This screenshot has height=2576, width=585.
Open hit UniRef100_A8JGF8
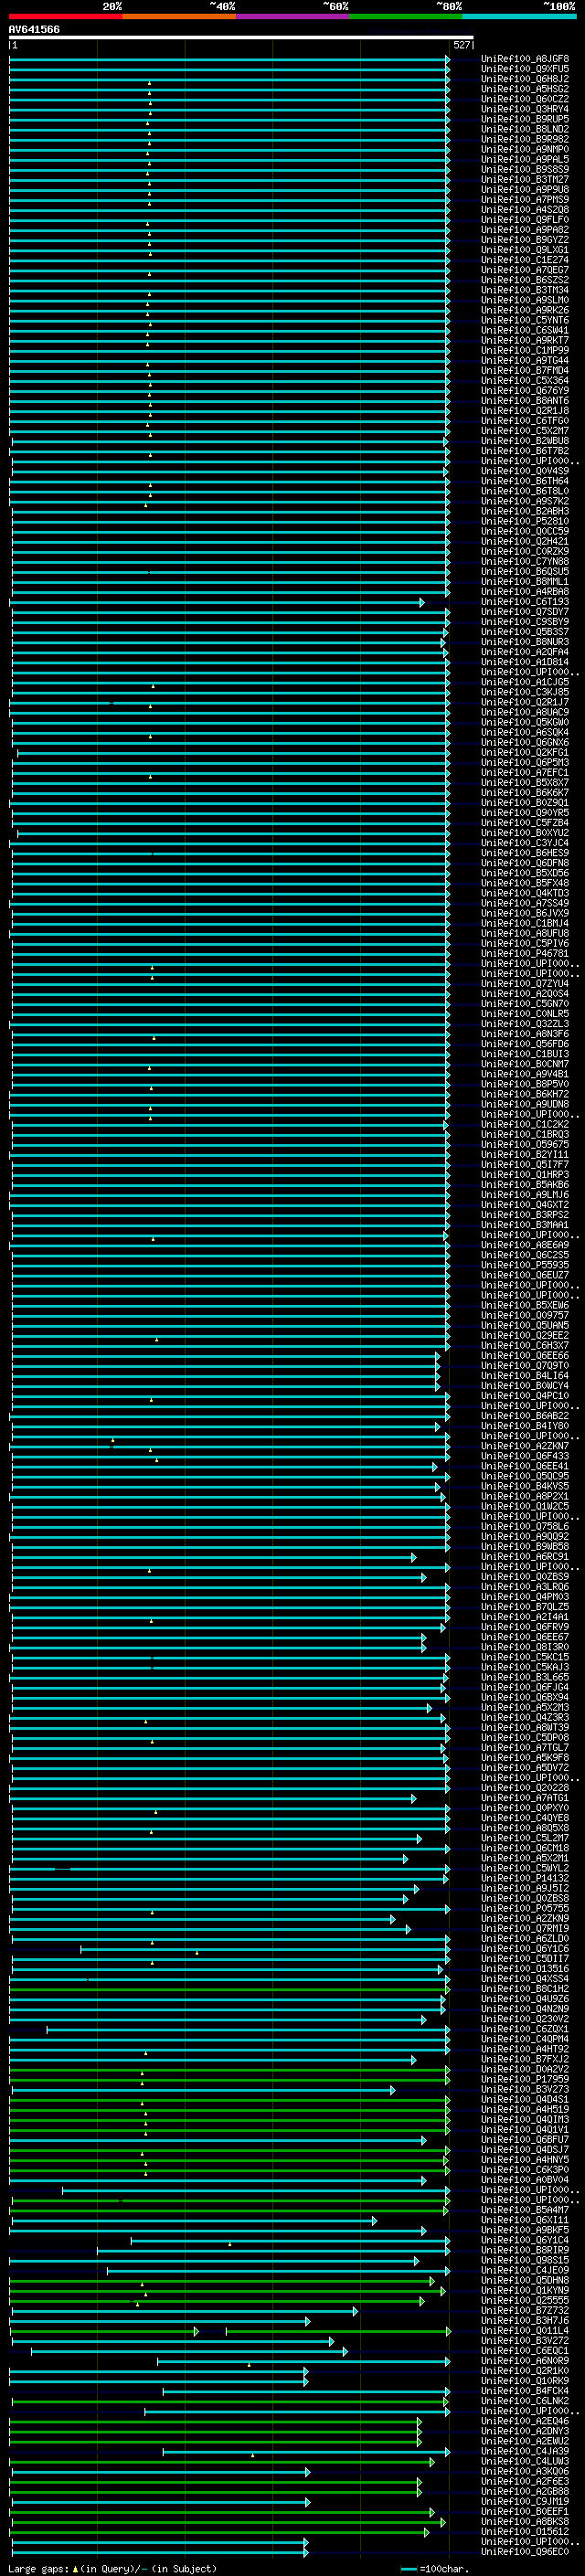pos(525,59)
